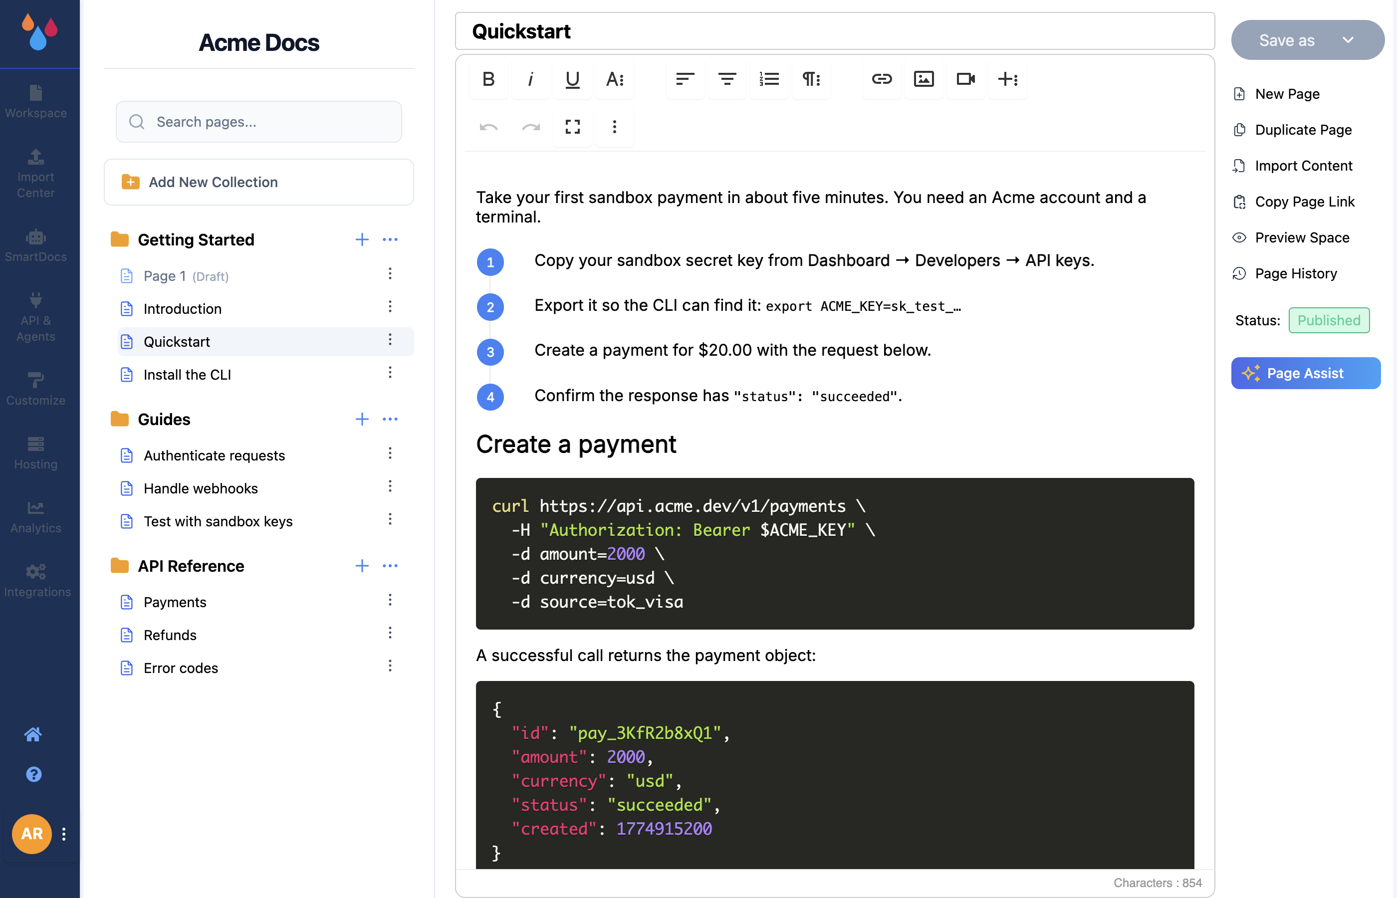This screenshot has height=898, width=1397.
Task: Open the Save as dropdown
Action: [1308, 40]
